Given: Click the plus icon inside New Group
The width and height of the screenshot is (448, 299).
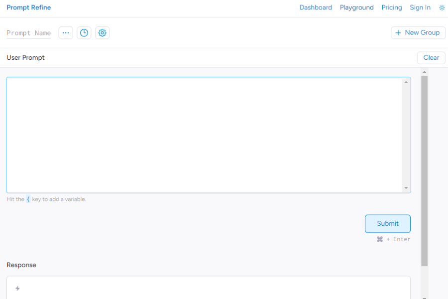Looking at the screenshot, I should pyautogui.click(x=398, y=32).
